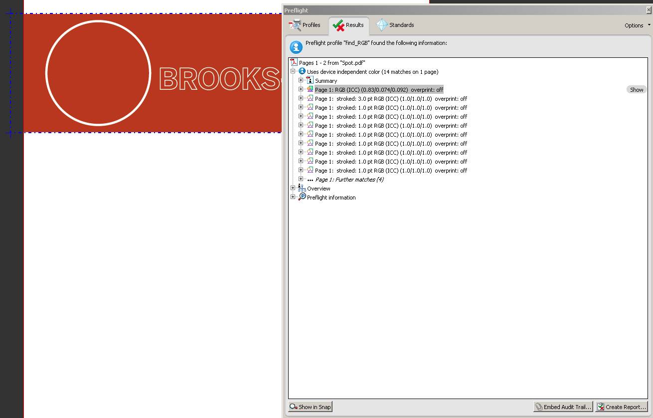Open the Options dropdown menu
The width and height of the screenshot is (653, 418).
tap(638, 25)
